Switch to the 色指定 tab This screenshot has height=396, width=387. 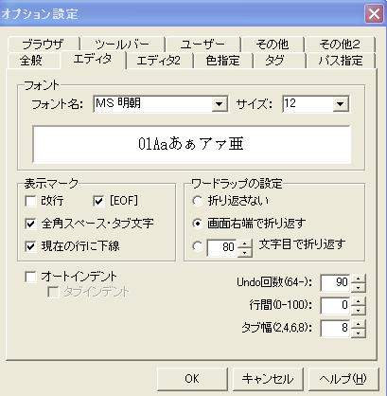[x=223, y=61]
